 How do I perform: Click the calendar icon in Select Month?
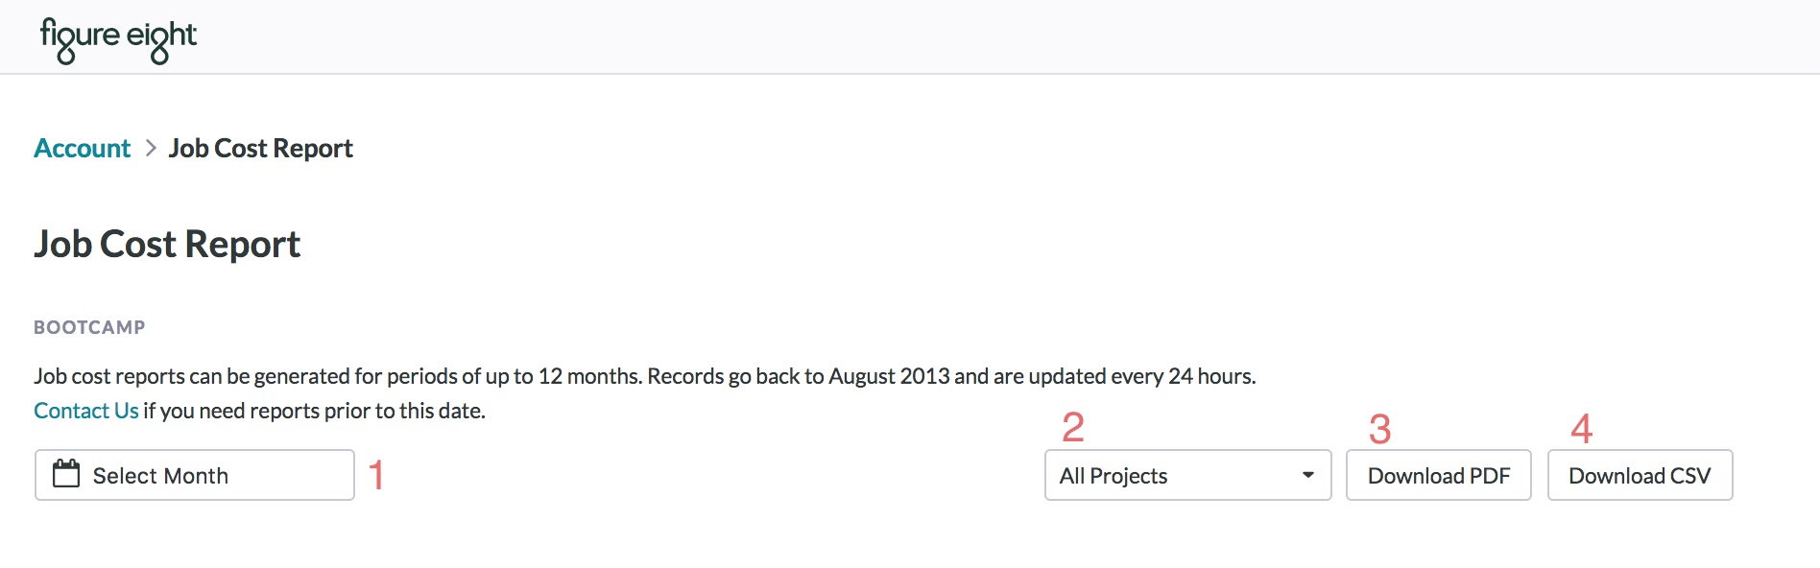click(66, 473)
